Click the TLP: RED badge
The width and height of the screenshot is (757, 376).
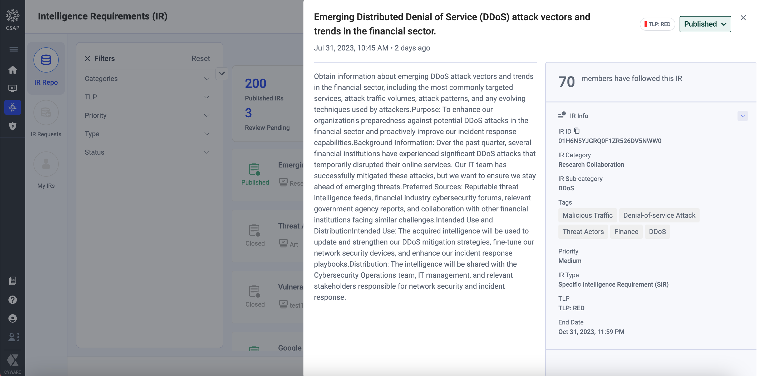pos(657,24)
